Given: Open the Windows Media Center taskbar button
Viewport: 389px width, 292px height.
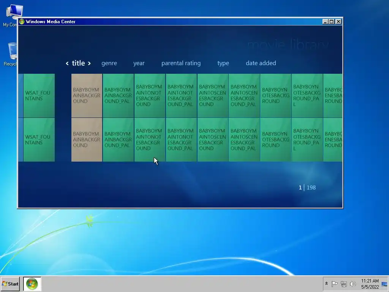Looking at the screenshot, I should coord(32,284).
